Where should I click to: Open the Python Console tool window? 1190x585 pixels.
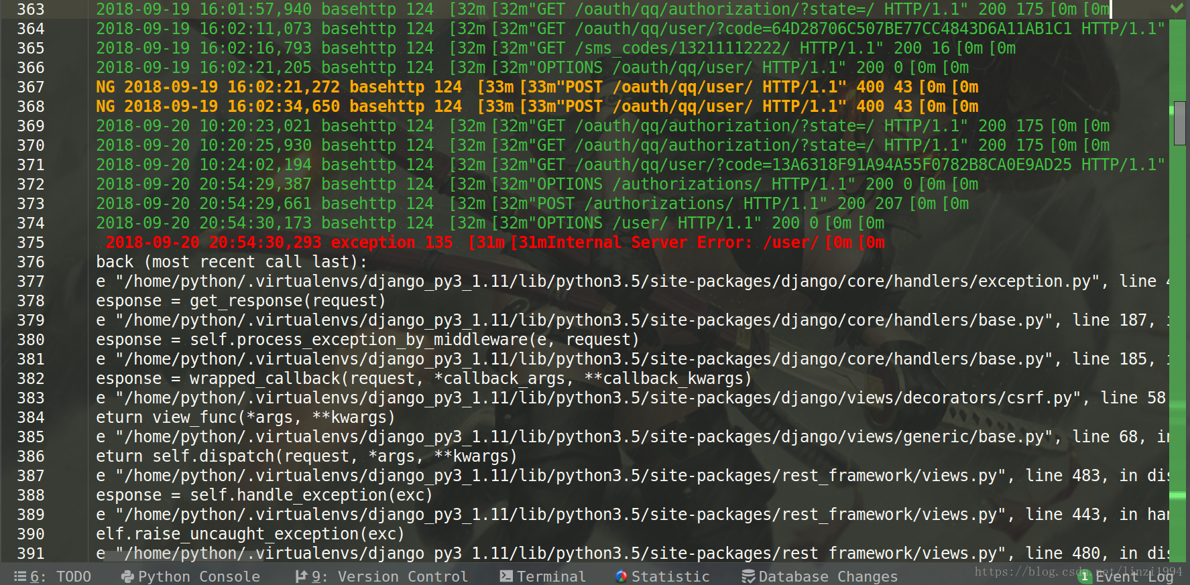[x=190, y=576]
